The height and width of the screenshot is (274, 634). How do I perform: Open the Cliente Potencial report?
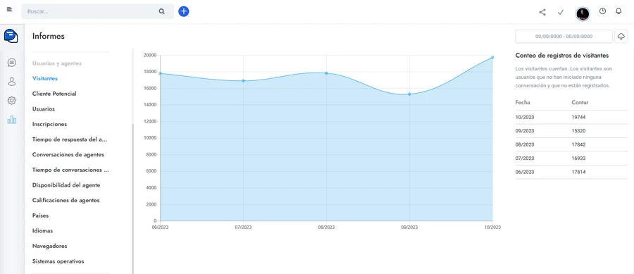pos(54,94)
